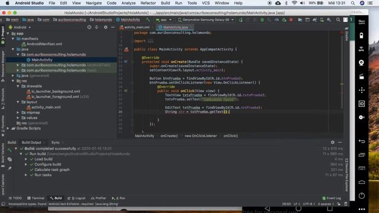This screenshot has width=379, height=213.
Task: Click the Profile app gauge icon
Action: click(x=277, y=20)
